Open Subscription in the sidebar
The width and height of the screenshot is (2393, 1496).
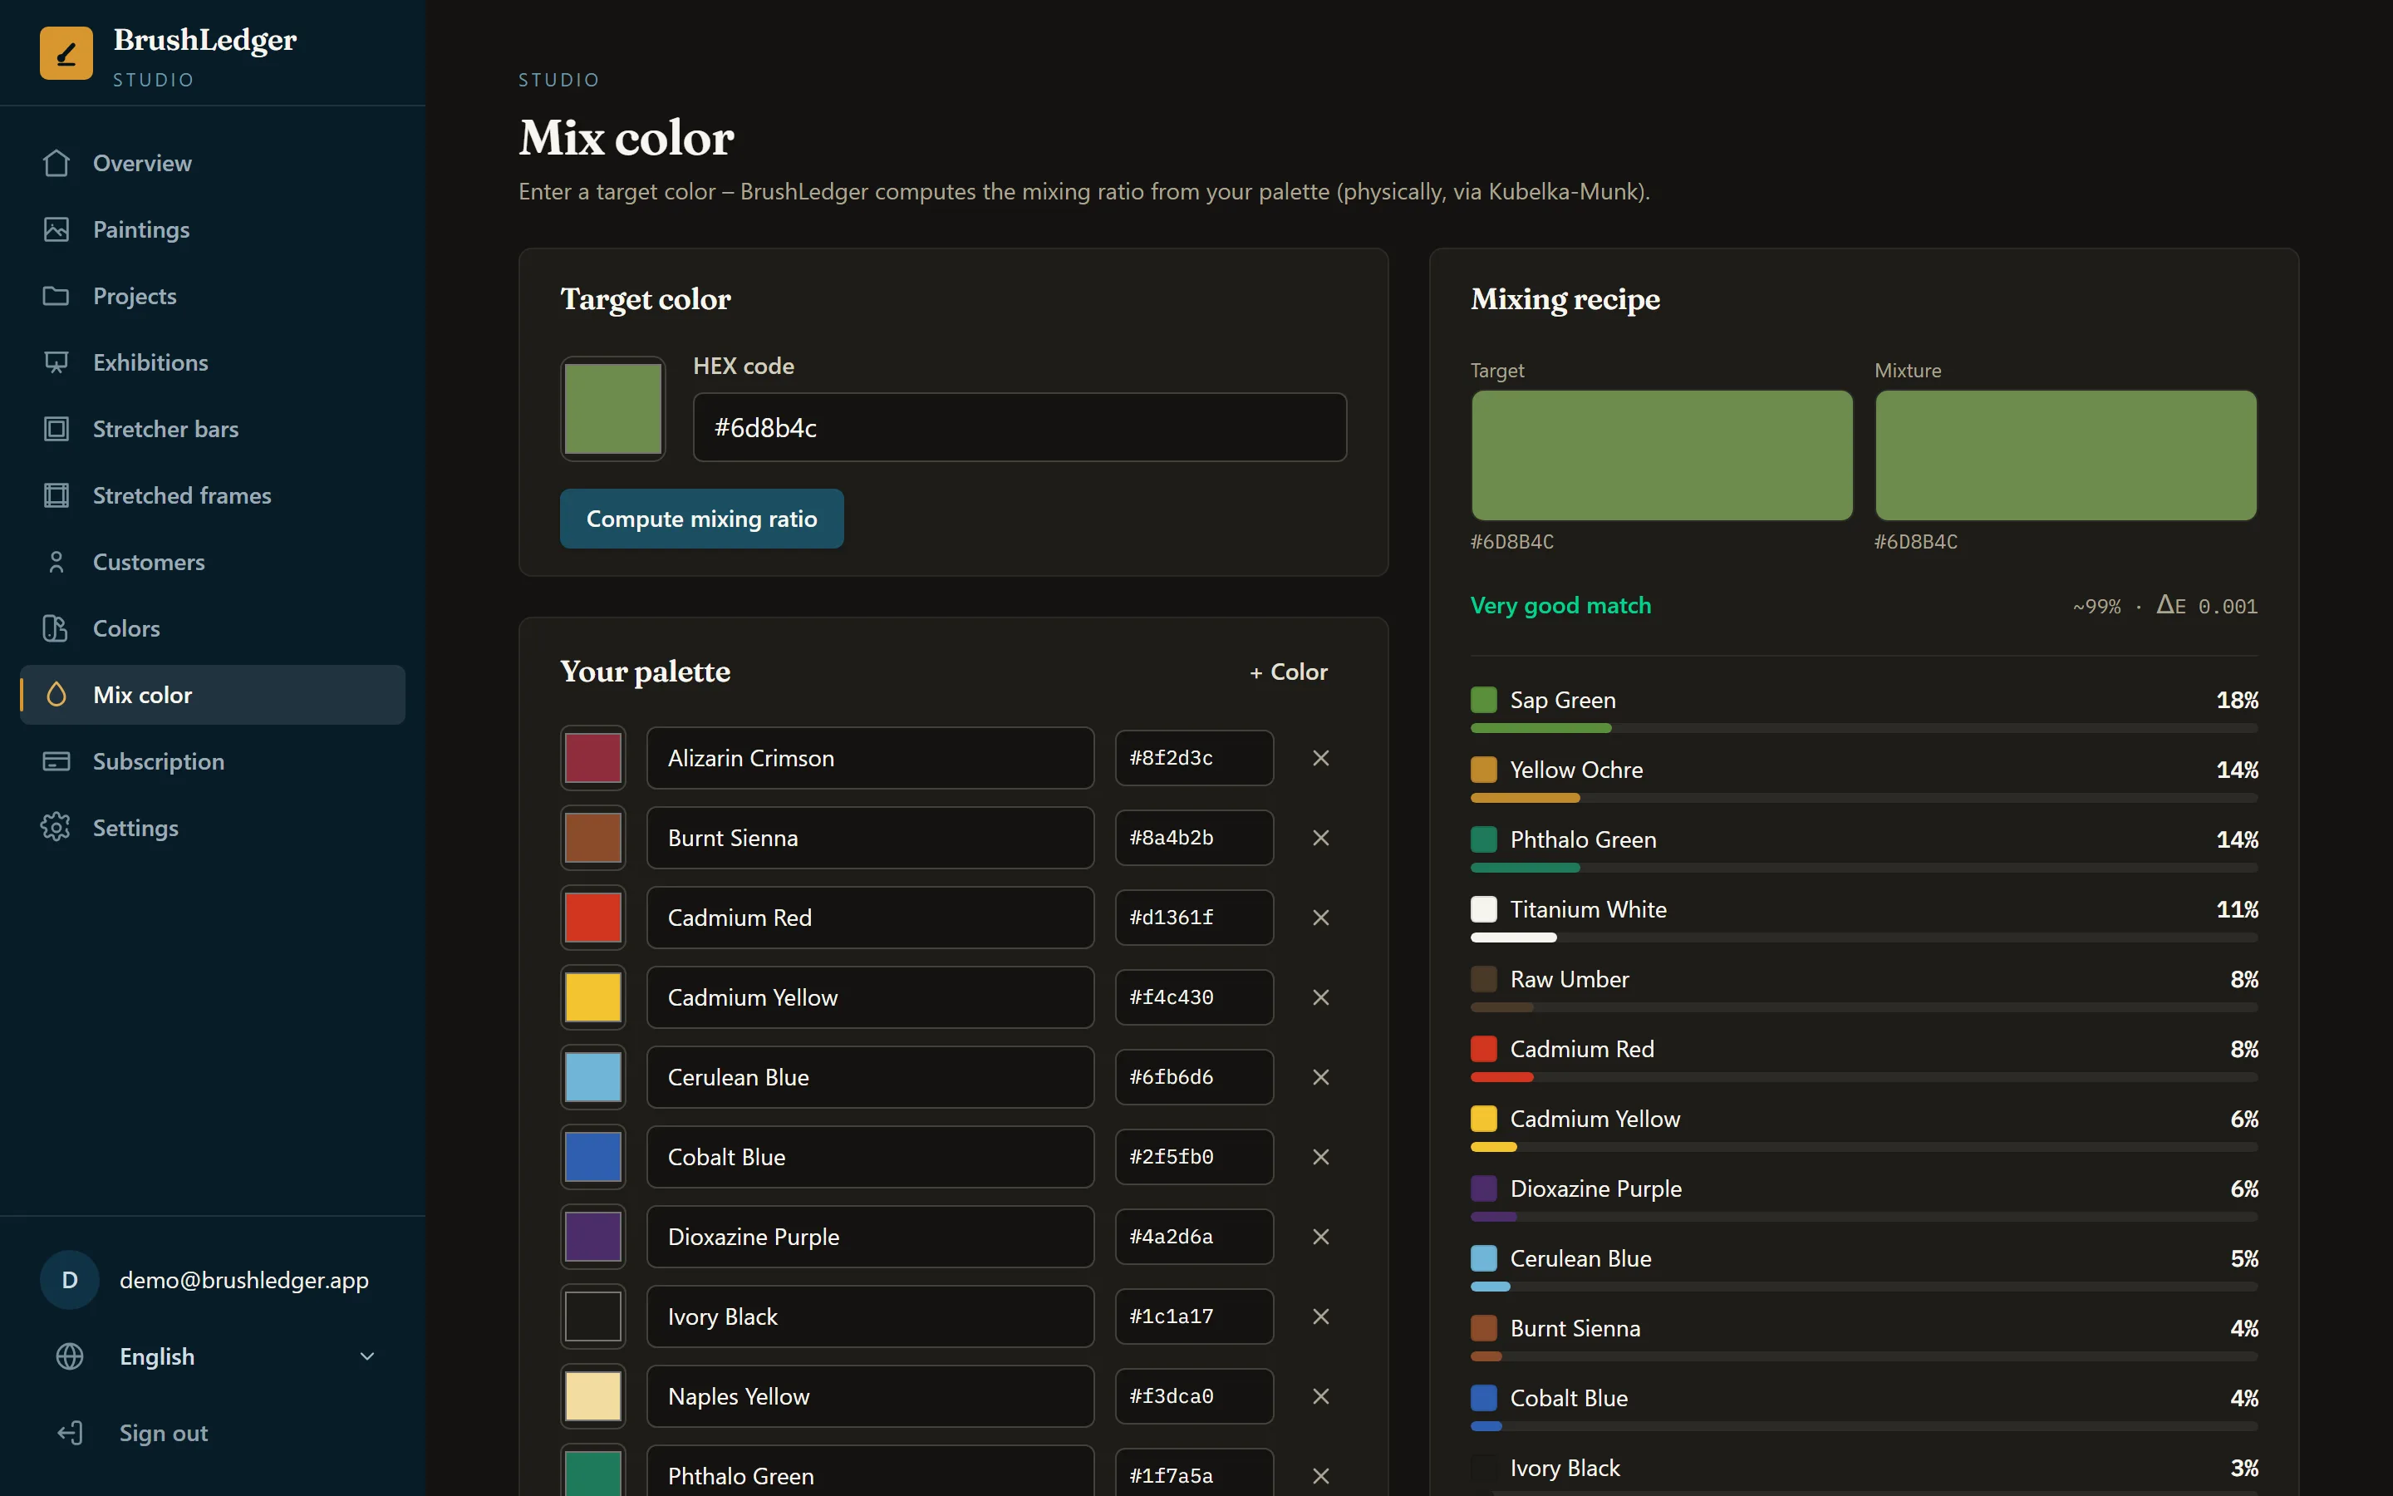coord(213,760)
